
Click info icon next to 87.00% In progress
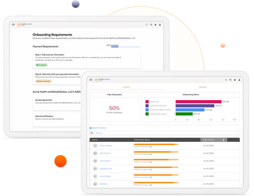pos(151,185)
